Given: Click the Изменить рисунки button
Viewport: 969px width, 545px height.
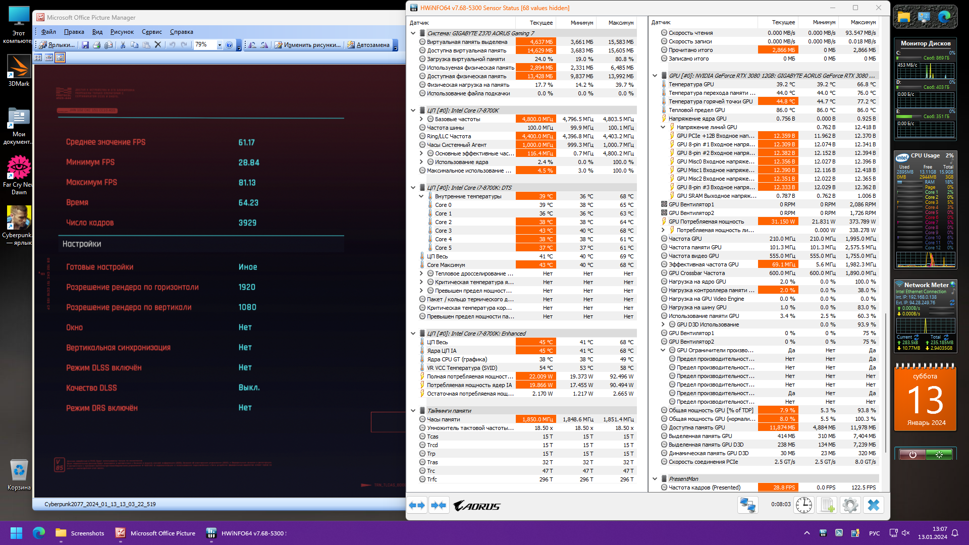Looking at the screenshot, I should tap(307, 45).
